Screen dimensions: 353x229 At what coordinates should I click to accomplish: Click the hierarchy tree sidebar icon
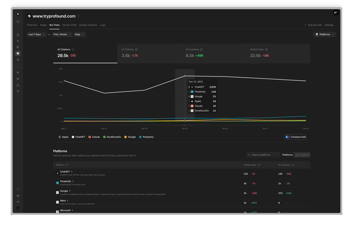point(18,85)
